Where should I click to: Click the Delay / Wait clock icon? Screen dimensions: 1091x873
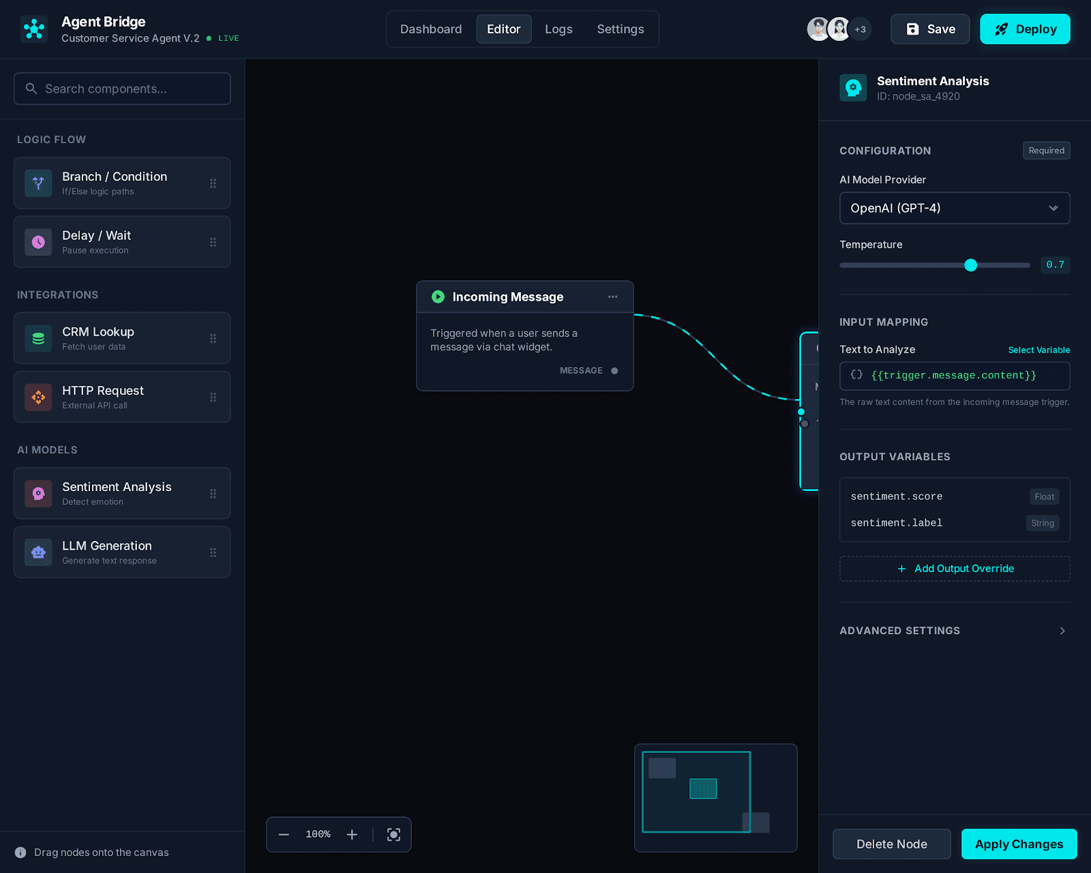38,242
